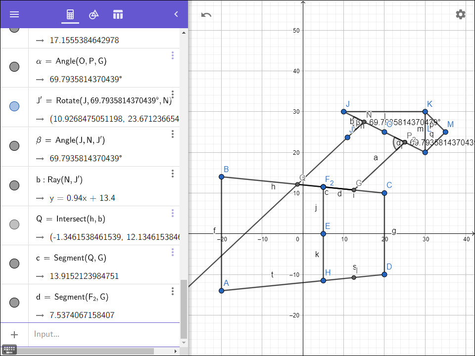Switch to the Algebra calculator view

(70, 14)
